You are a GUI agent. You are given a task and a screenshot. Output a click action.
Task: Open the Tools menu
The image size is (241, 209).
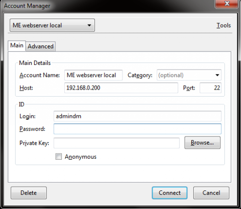pyautogui.click(x=223, y=25)
